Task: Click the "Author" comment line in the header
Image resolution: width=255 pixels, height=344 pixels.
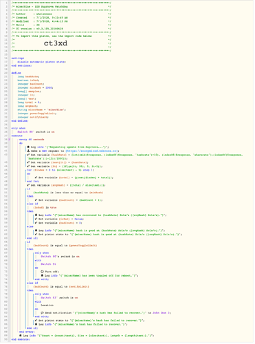Action: coord(61,14)
